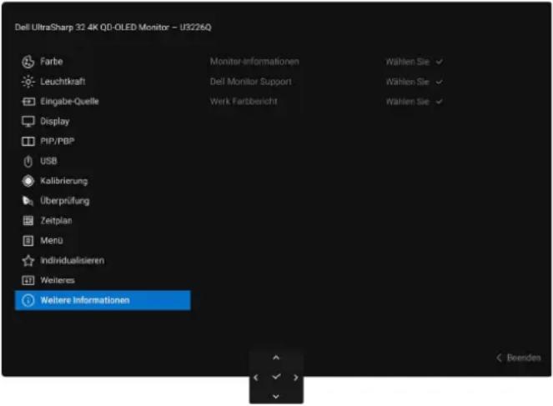Click the Menü list icon

[28, 241]
